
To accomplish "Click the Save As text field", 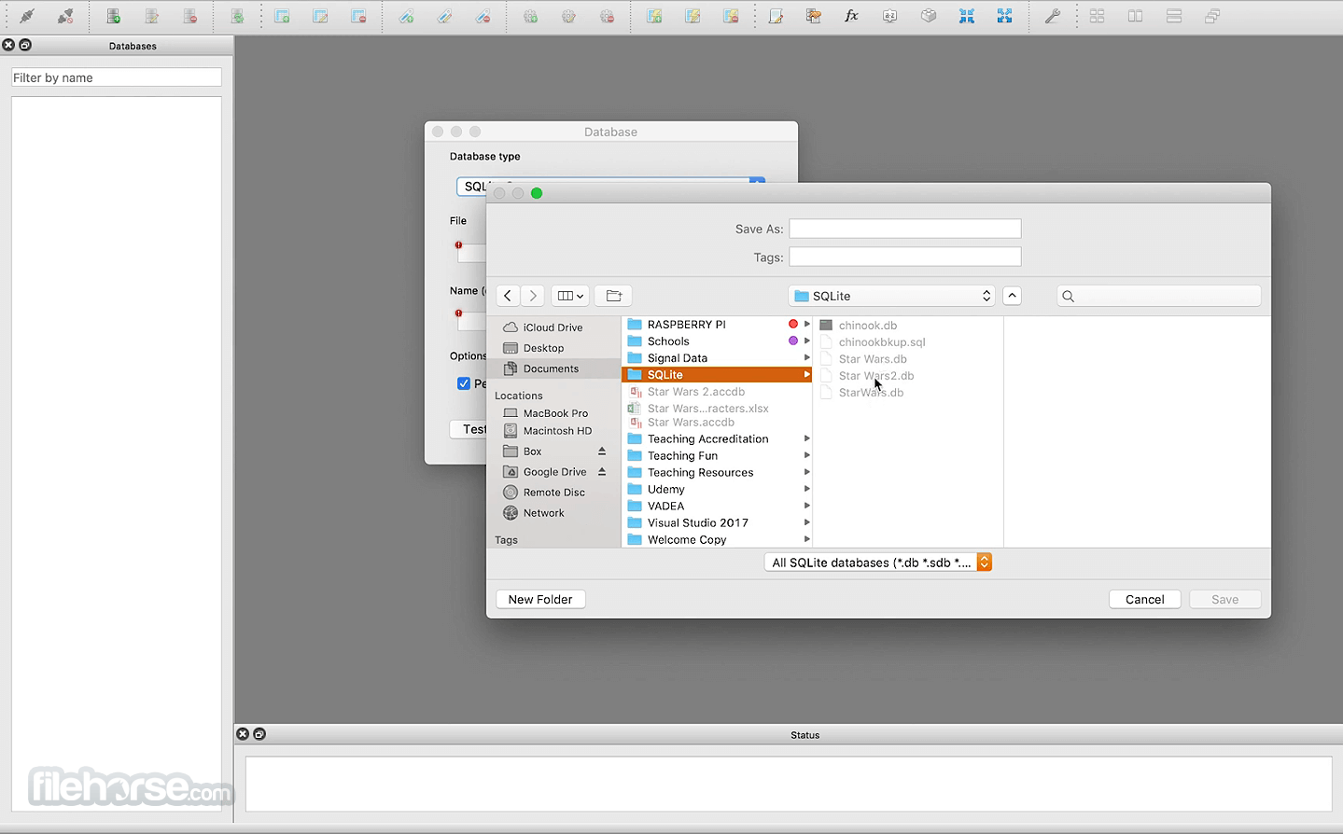I will [x=905, y=229].
